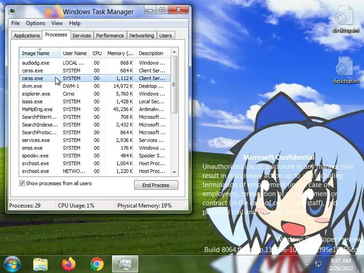Sort by User Name column header
The width and height of the screenshot is (364, 273).
click(x=75, y=53)
